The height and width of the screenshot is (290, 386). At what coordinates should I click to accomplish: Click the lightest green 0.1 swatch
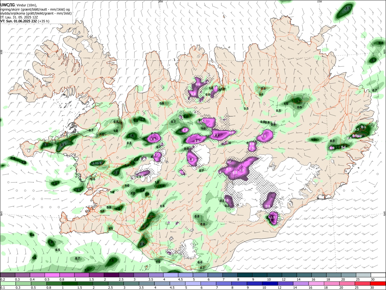tap(8, 283)
